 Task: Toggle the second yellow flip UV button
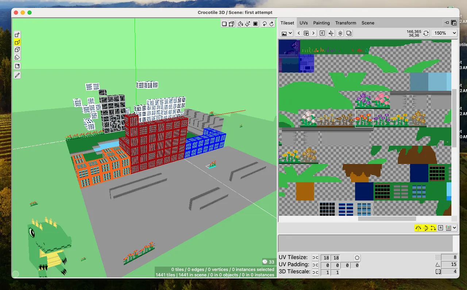pos(426,228)
